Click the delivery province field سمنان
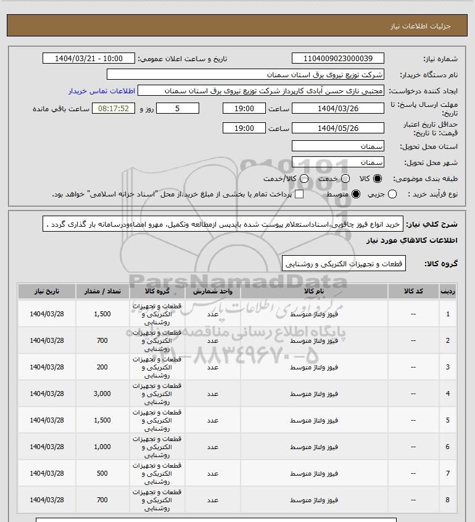475x522 pixels. pos(337,146)
